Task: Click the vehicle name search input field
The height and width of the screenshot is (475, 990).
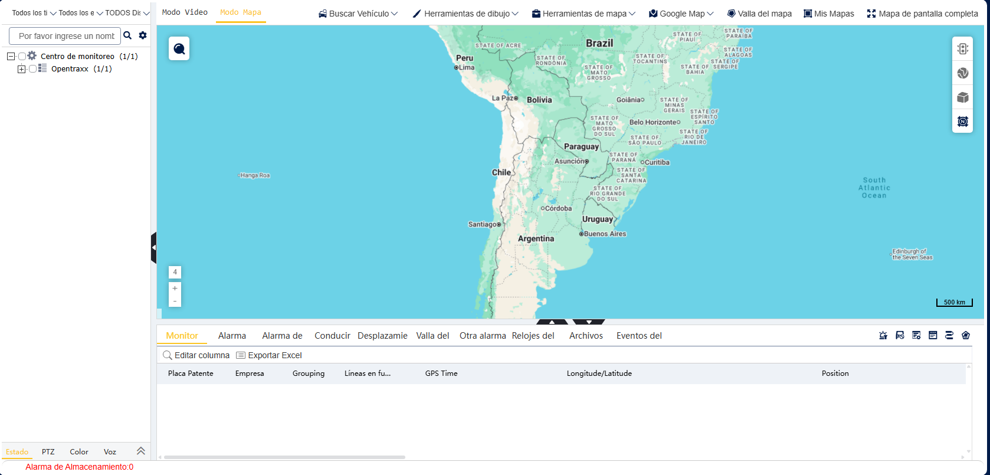Action: (x=65, y=36)
